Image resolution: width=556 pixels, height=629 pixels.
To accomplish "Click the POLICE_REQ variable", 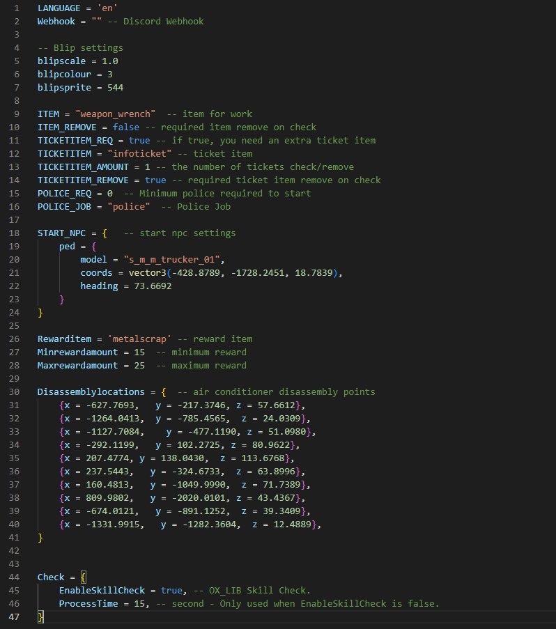I will (x=64, y=194).
